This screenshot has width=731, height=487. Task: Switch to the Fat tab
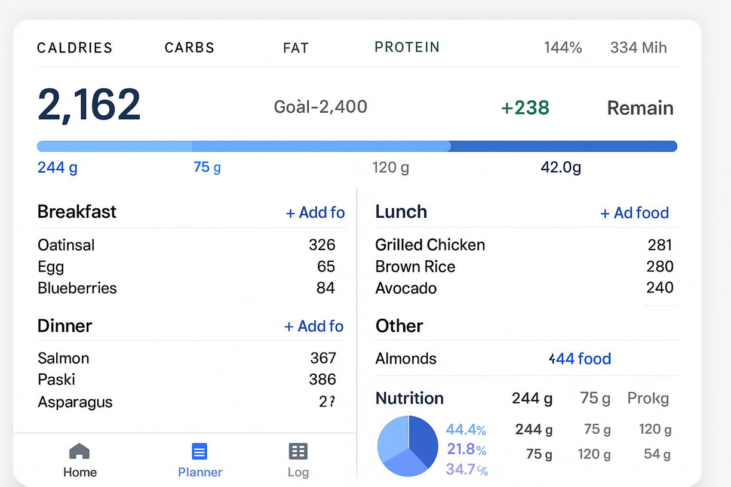[296, 48]
